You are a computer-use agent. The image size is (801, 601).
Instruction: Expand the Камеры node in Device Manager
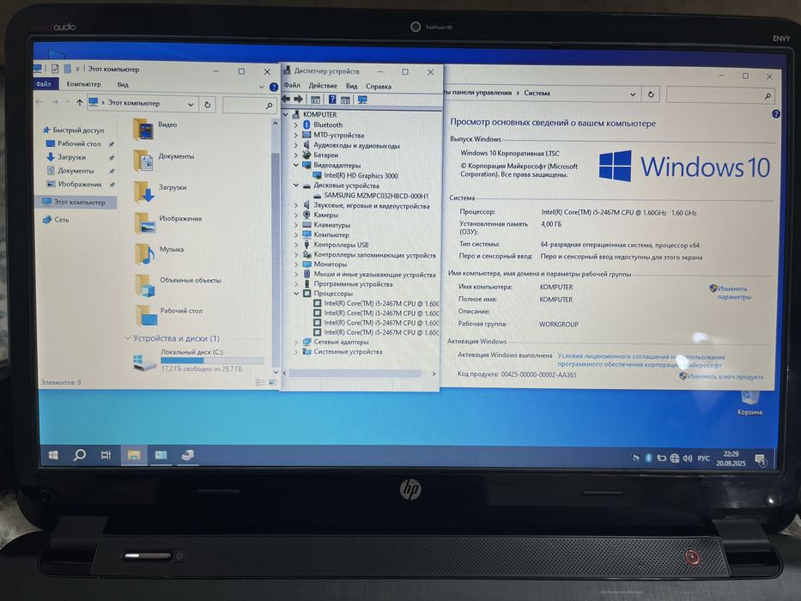(296, 216)
